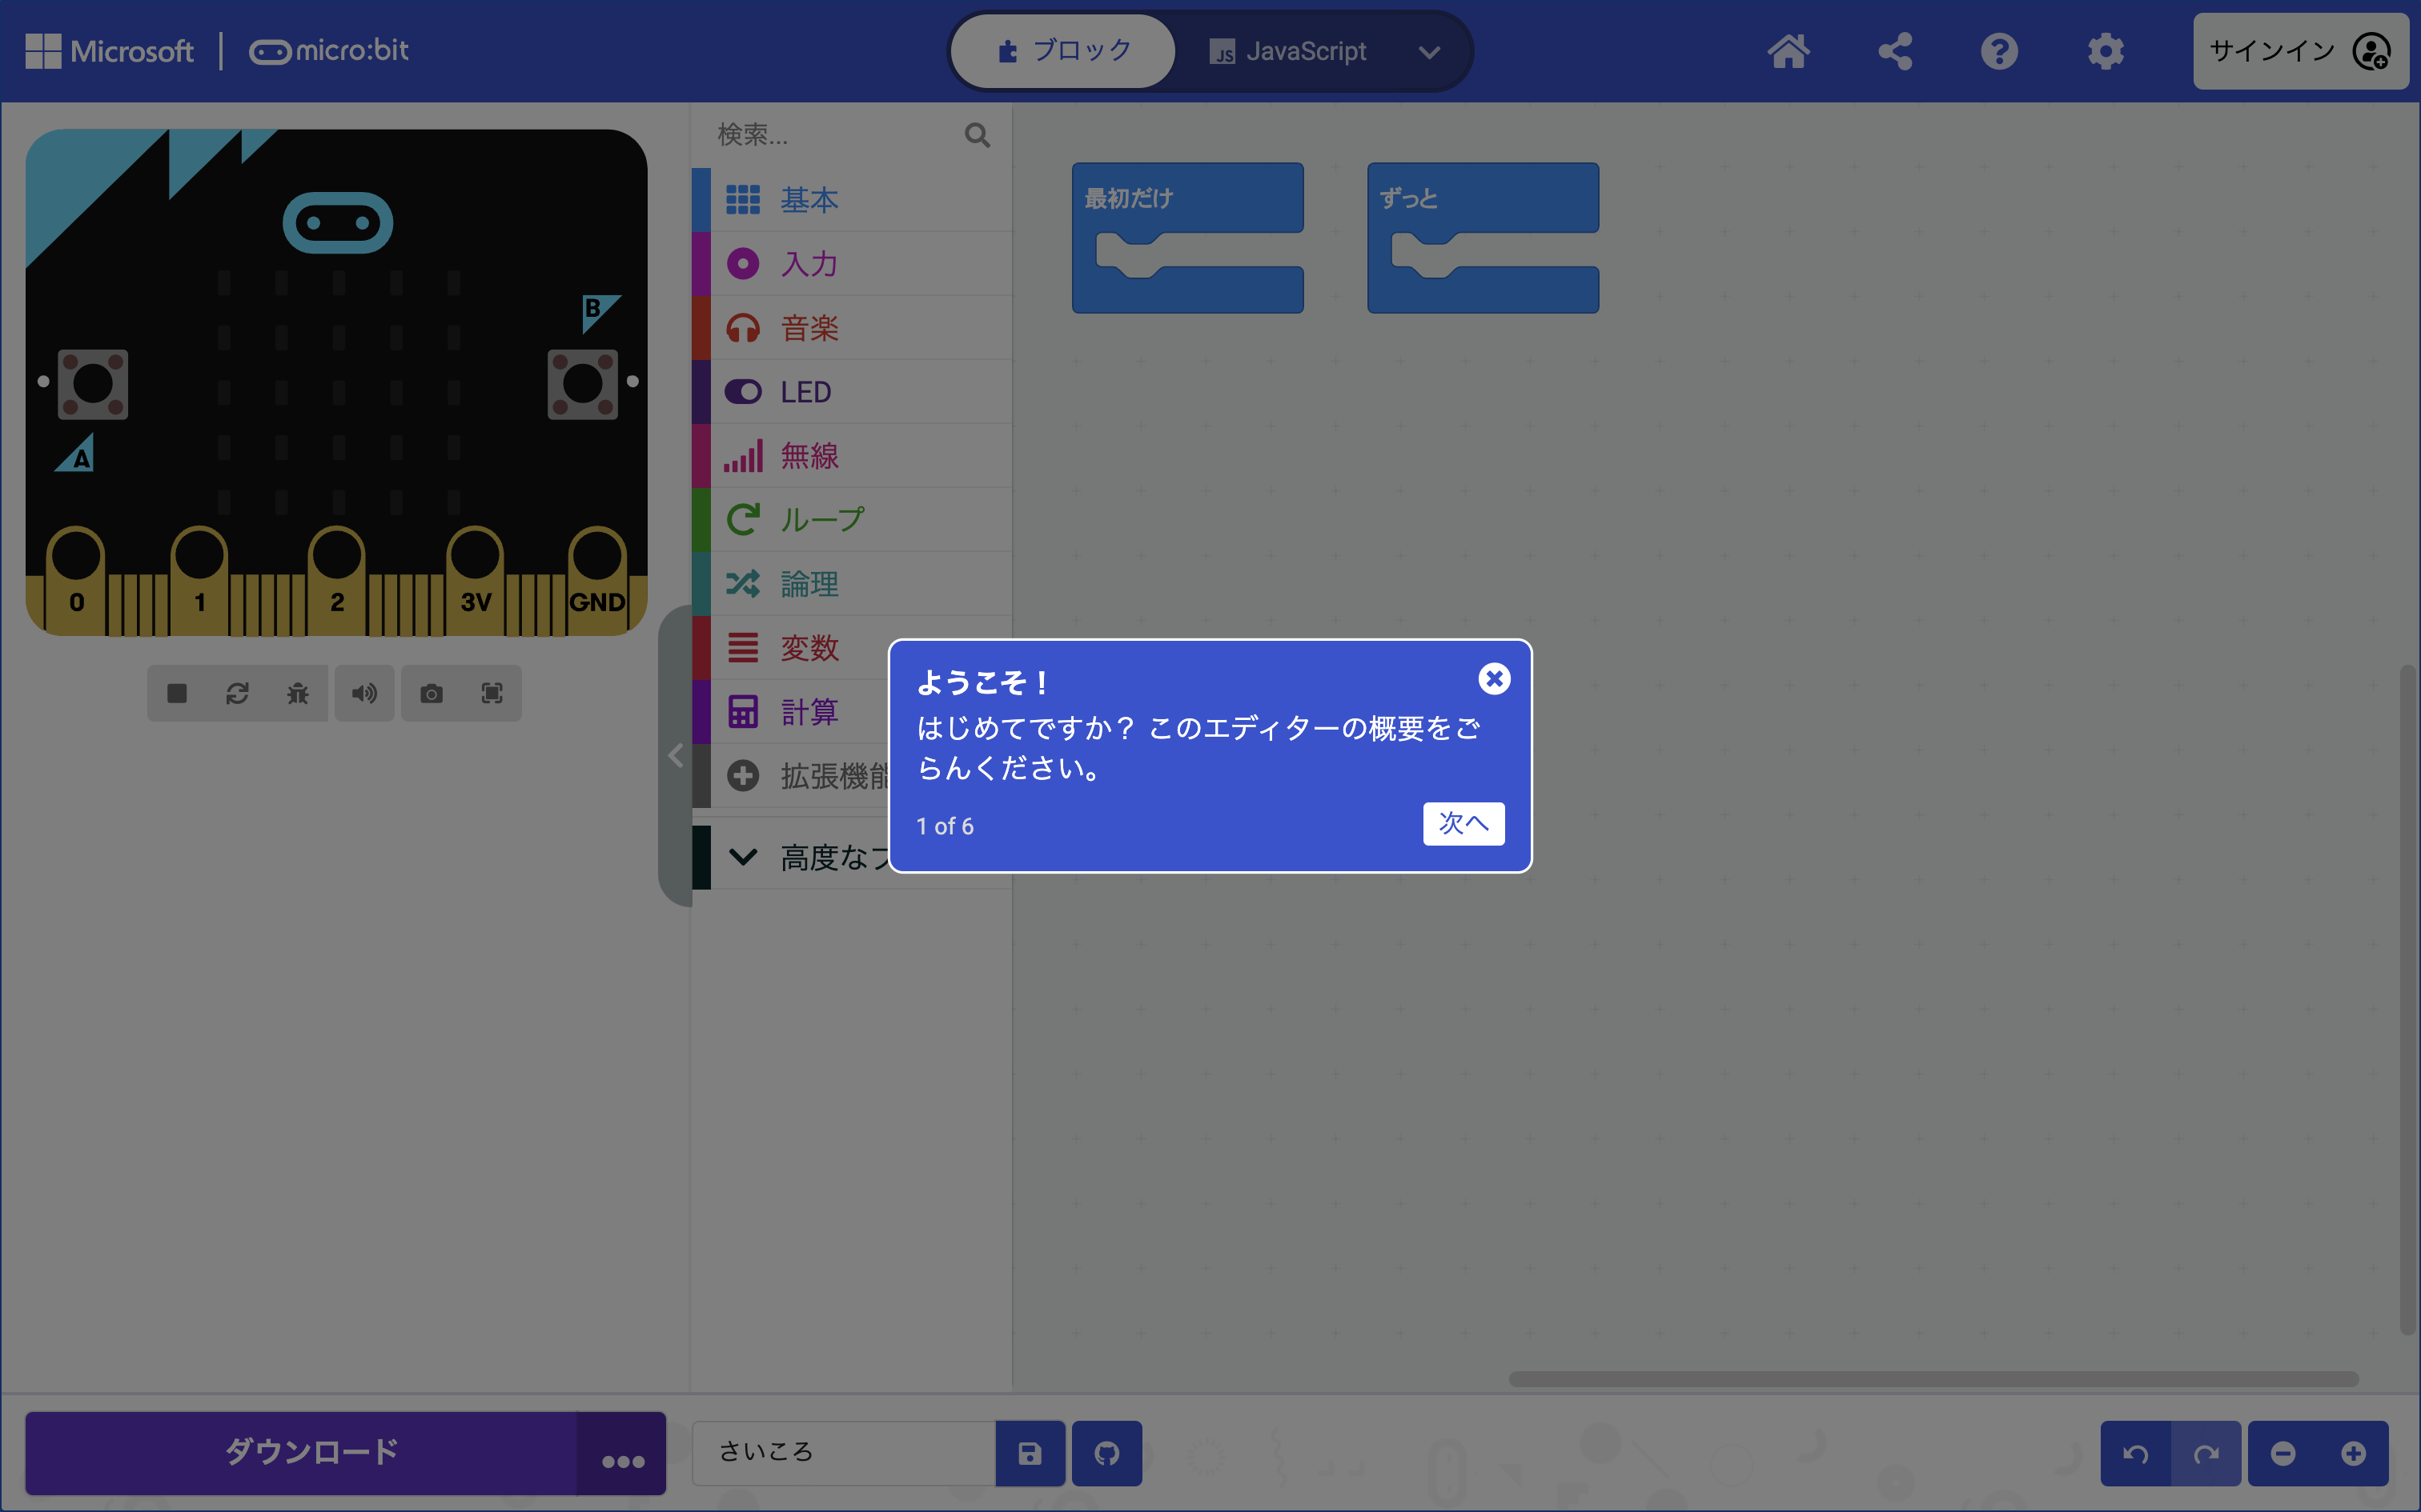Viewport: 2421px width, 1512px height.
Task: Redo the last action
Action: (2206, 1453)
